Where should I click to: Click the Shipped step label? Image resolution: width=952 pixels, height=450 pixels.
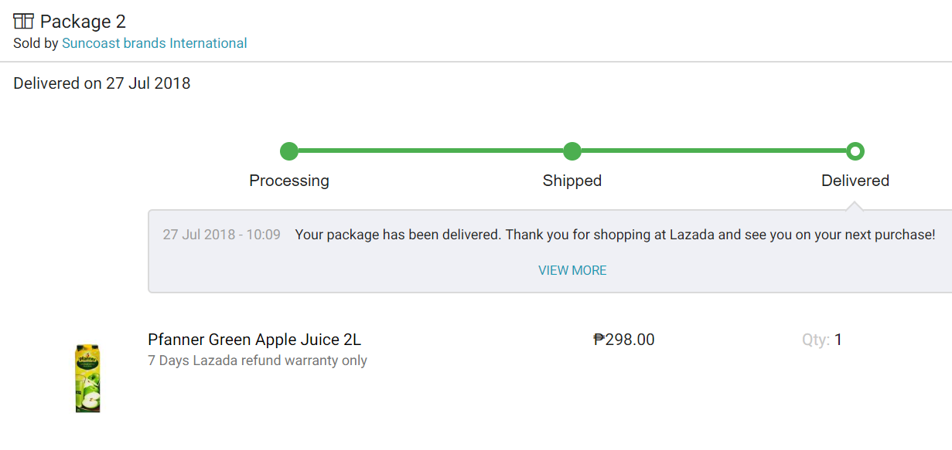click(x=572, y=181)
